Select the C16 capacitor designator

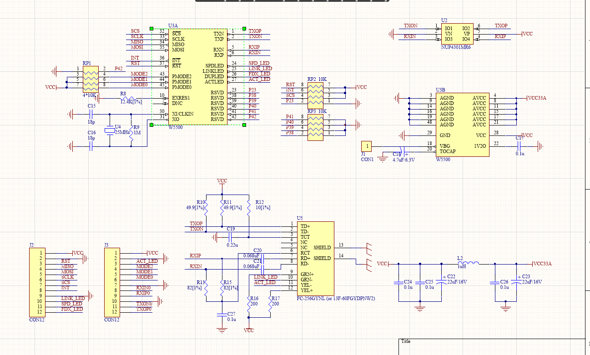pos(91,133)
